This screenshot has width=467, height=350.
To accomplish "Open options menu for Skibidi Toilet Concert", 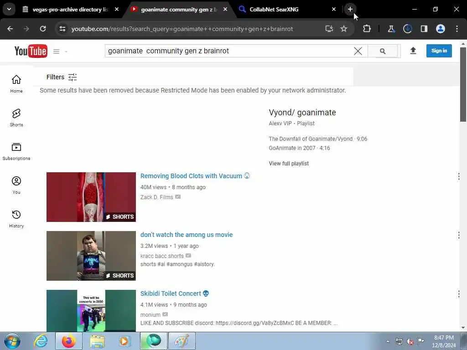I will point(459,294).
